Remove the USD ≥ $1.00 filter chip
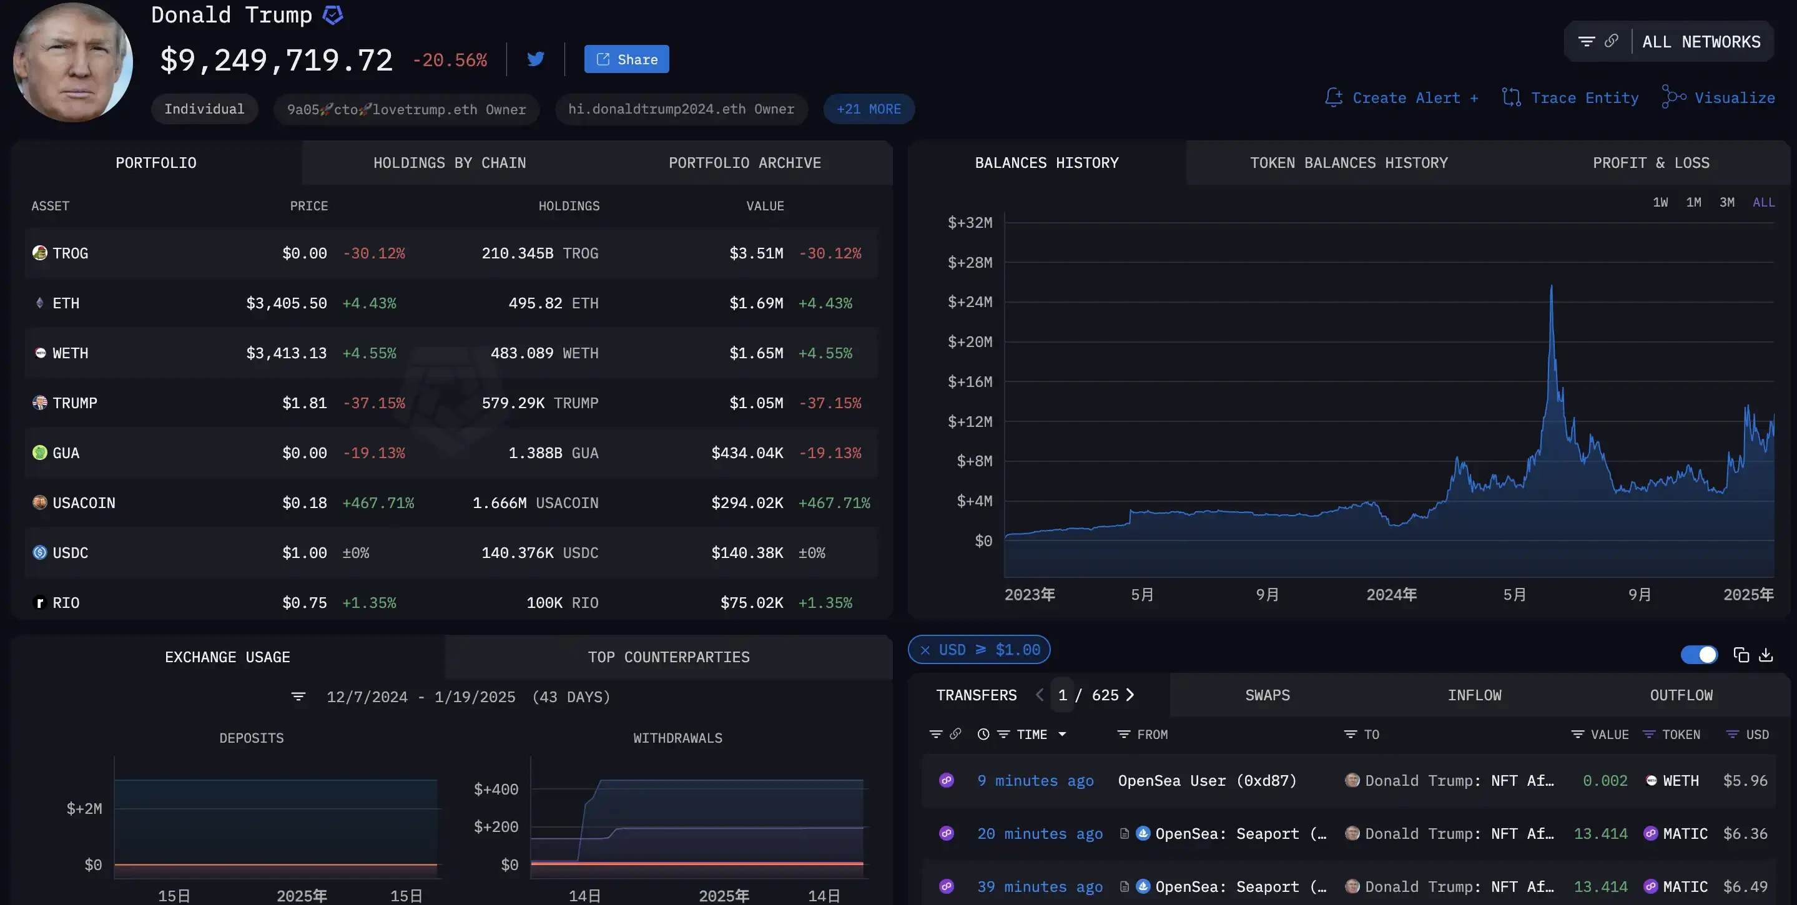This screenshot has width=1797, height=905. pos(926,650)
